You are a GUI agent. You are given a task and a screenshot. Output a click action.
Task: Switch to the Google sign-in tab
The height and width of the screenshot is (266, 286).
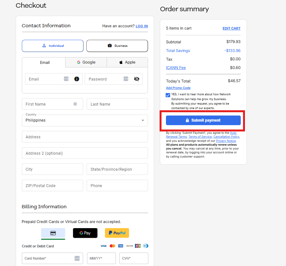86,62
